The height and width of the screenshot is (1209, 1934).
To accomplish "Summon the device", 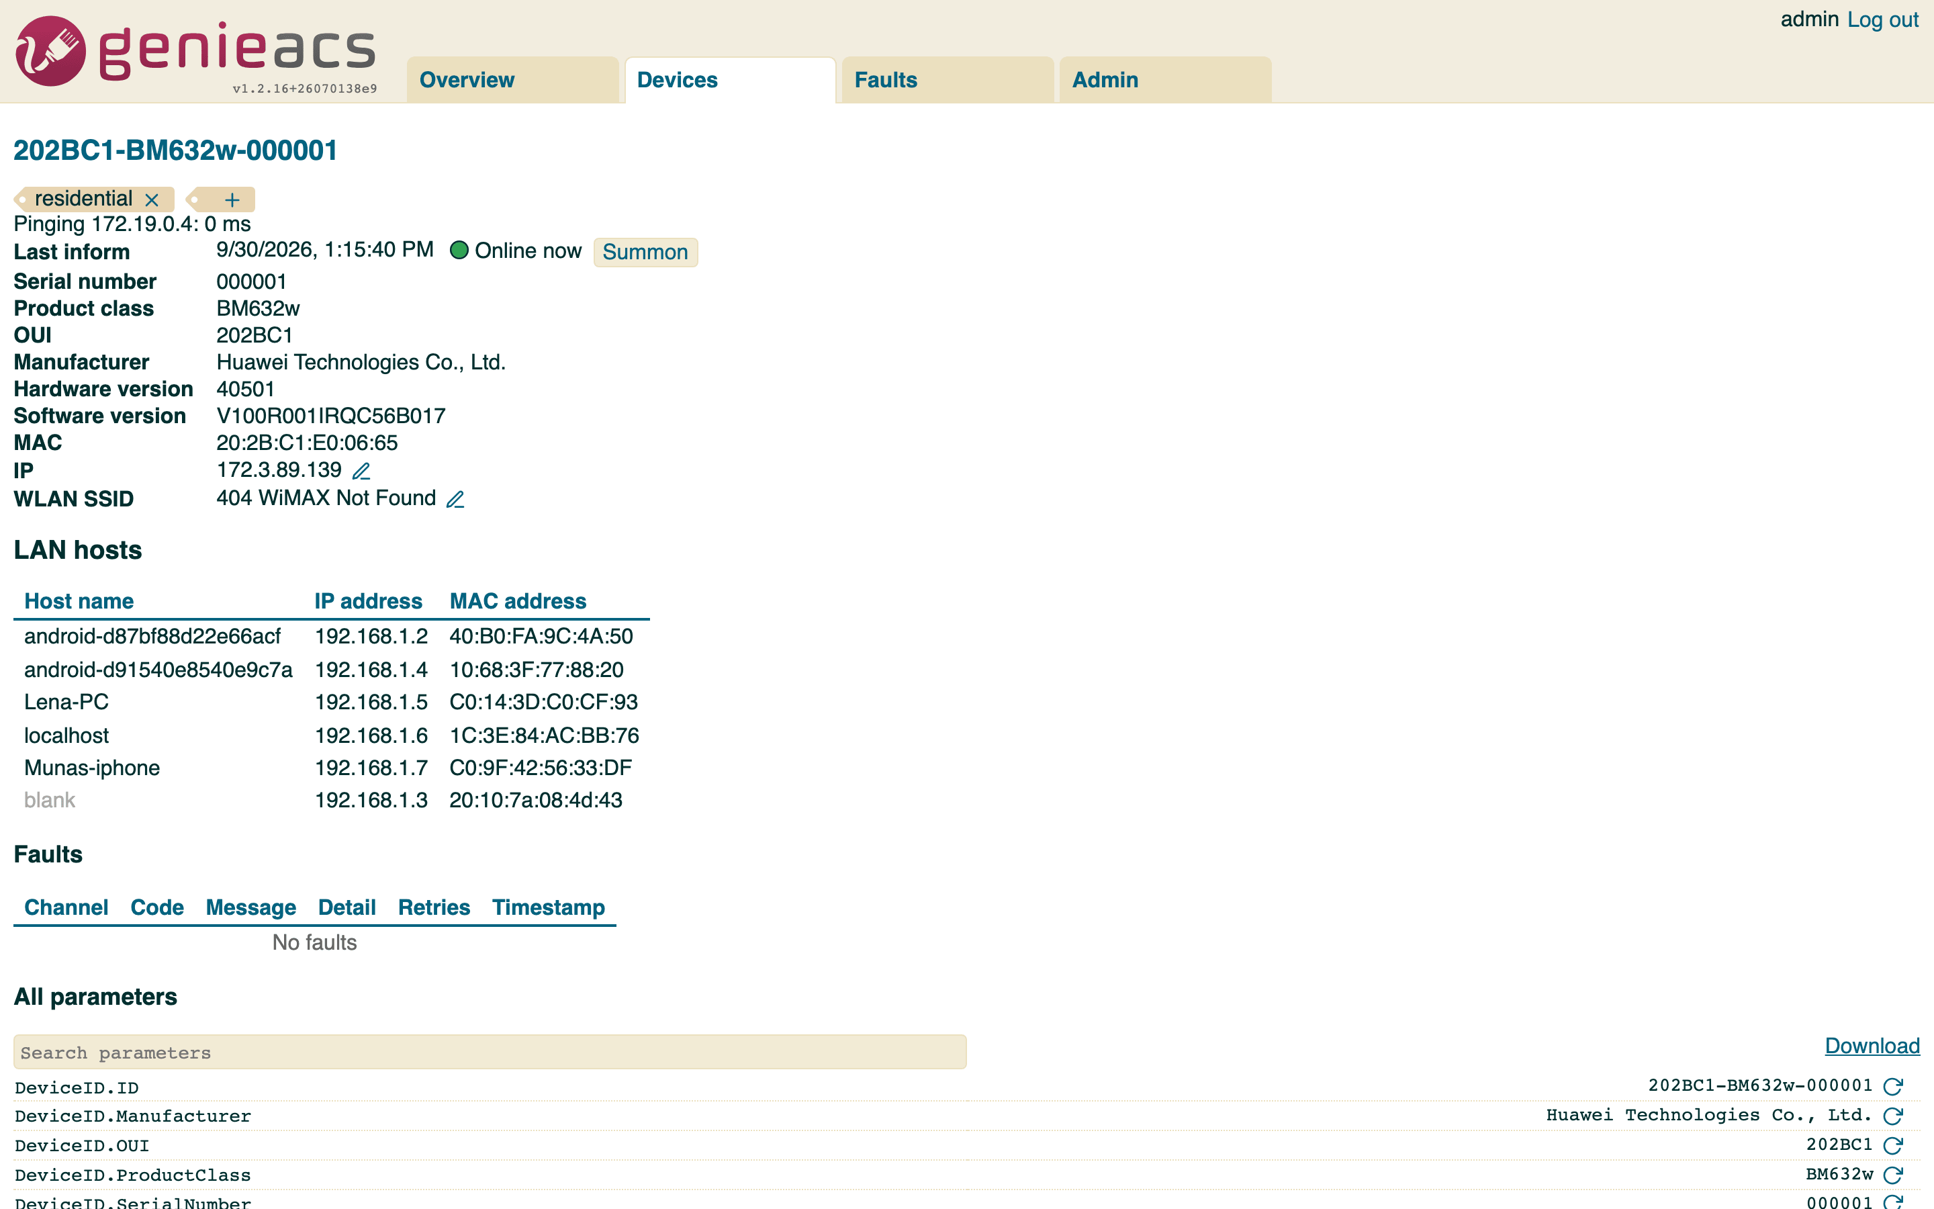I will [x=645, y=252].
